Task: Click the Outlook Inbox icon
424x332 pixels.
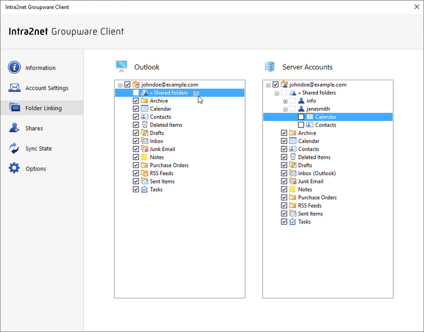Action: (x=144, y=141)
